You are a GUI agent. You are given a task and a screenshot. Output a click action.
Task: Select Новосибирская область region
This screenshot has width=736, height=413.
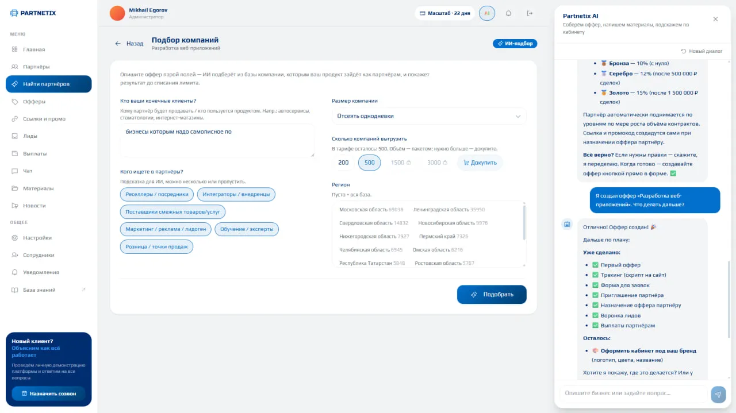(453, 223)
